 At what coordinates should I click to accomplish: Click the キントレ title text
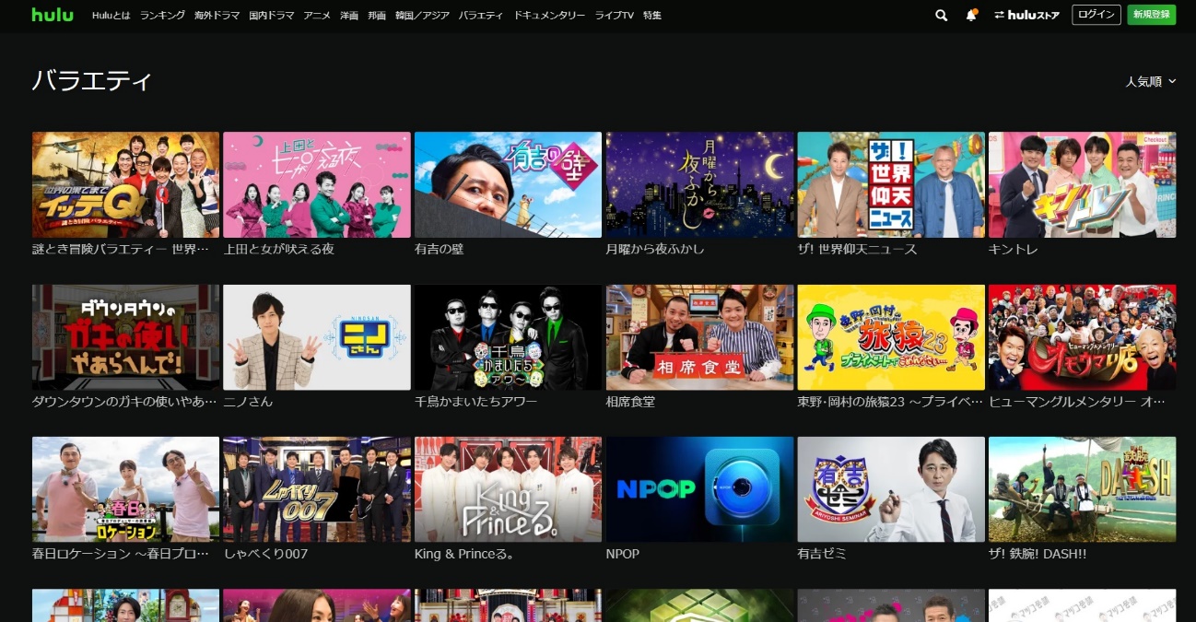pyautogui.click(x=1014, y=250)
